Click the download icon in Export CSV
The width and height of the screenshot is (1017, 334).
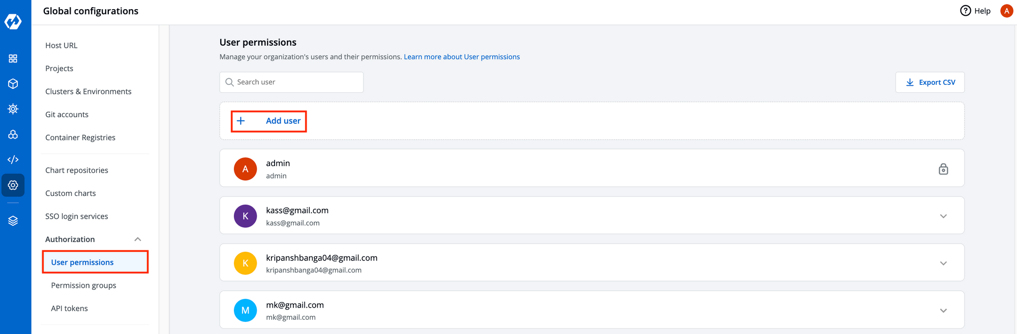point(910,82)
